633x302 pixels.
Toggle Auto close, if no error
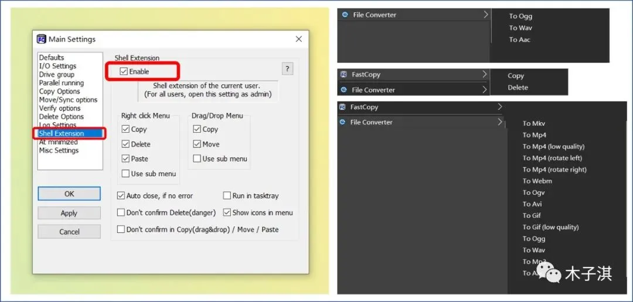point(121,196)
